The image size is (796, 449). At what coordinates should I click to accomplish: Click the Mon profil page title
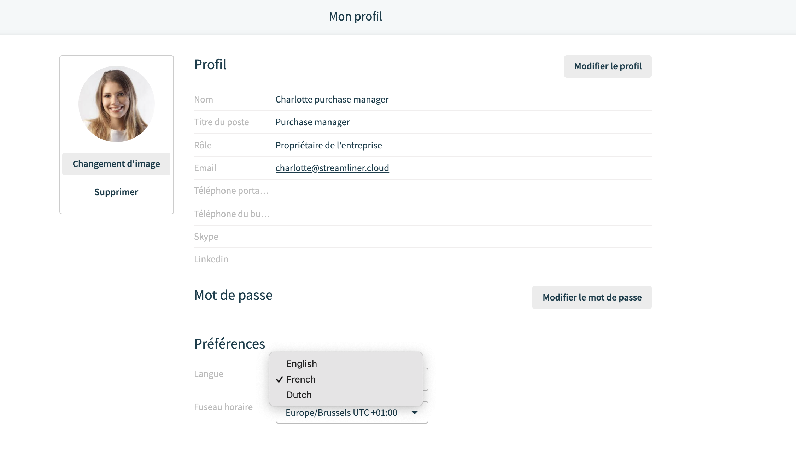(356, 16)
